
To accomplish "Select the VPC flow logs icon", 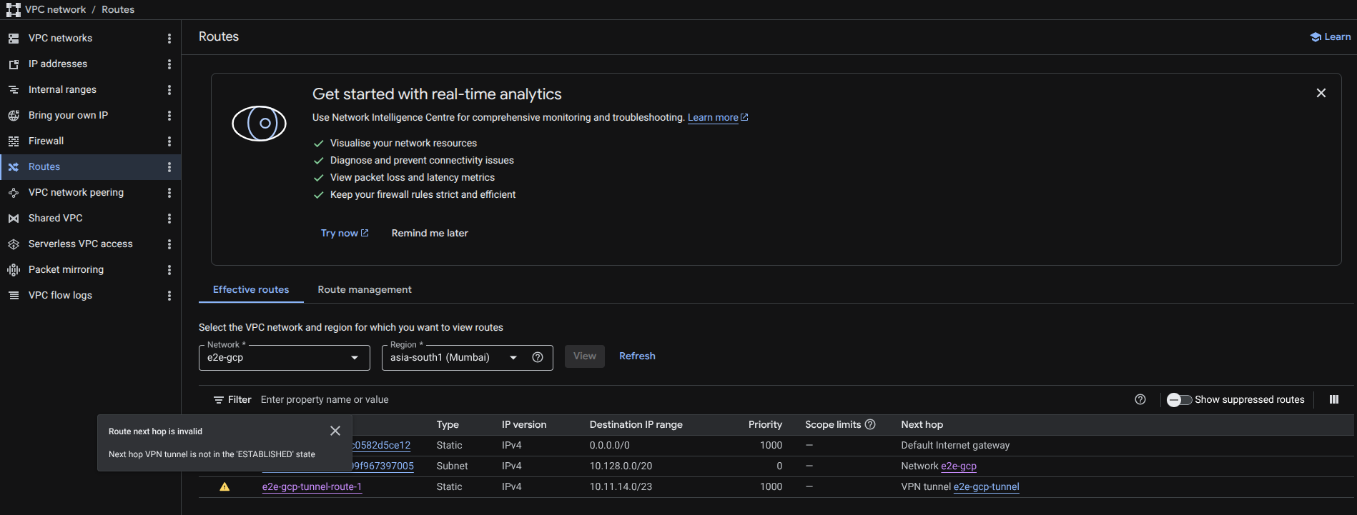I will 14,296.
